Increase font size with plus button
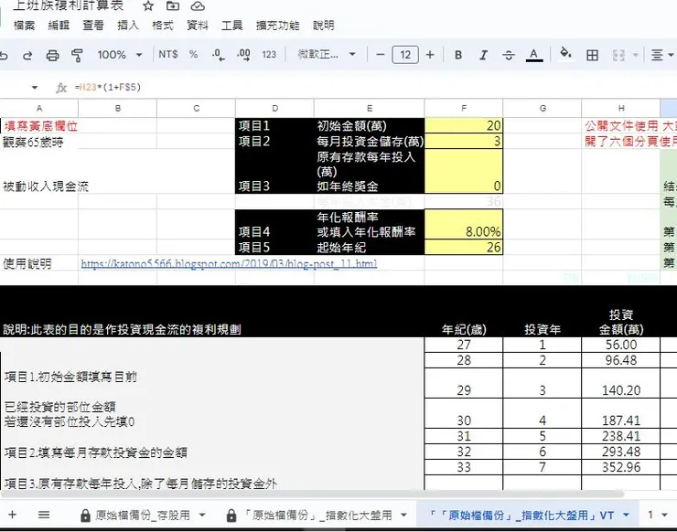 430,55
